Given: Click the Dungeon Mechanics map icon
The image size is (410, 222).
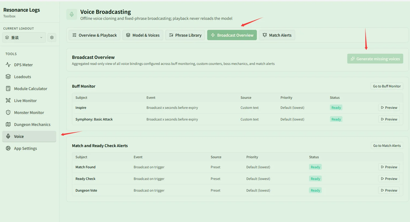Looking at the screenshot, I should [8, 124].
